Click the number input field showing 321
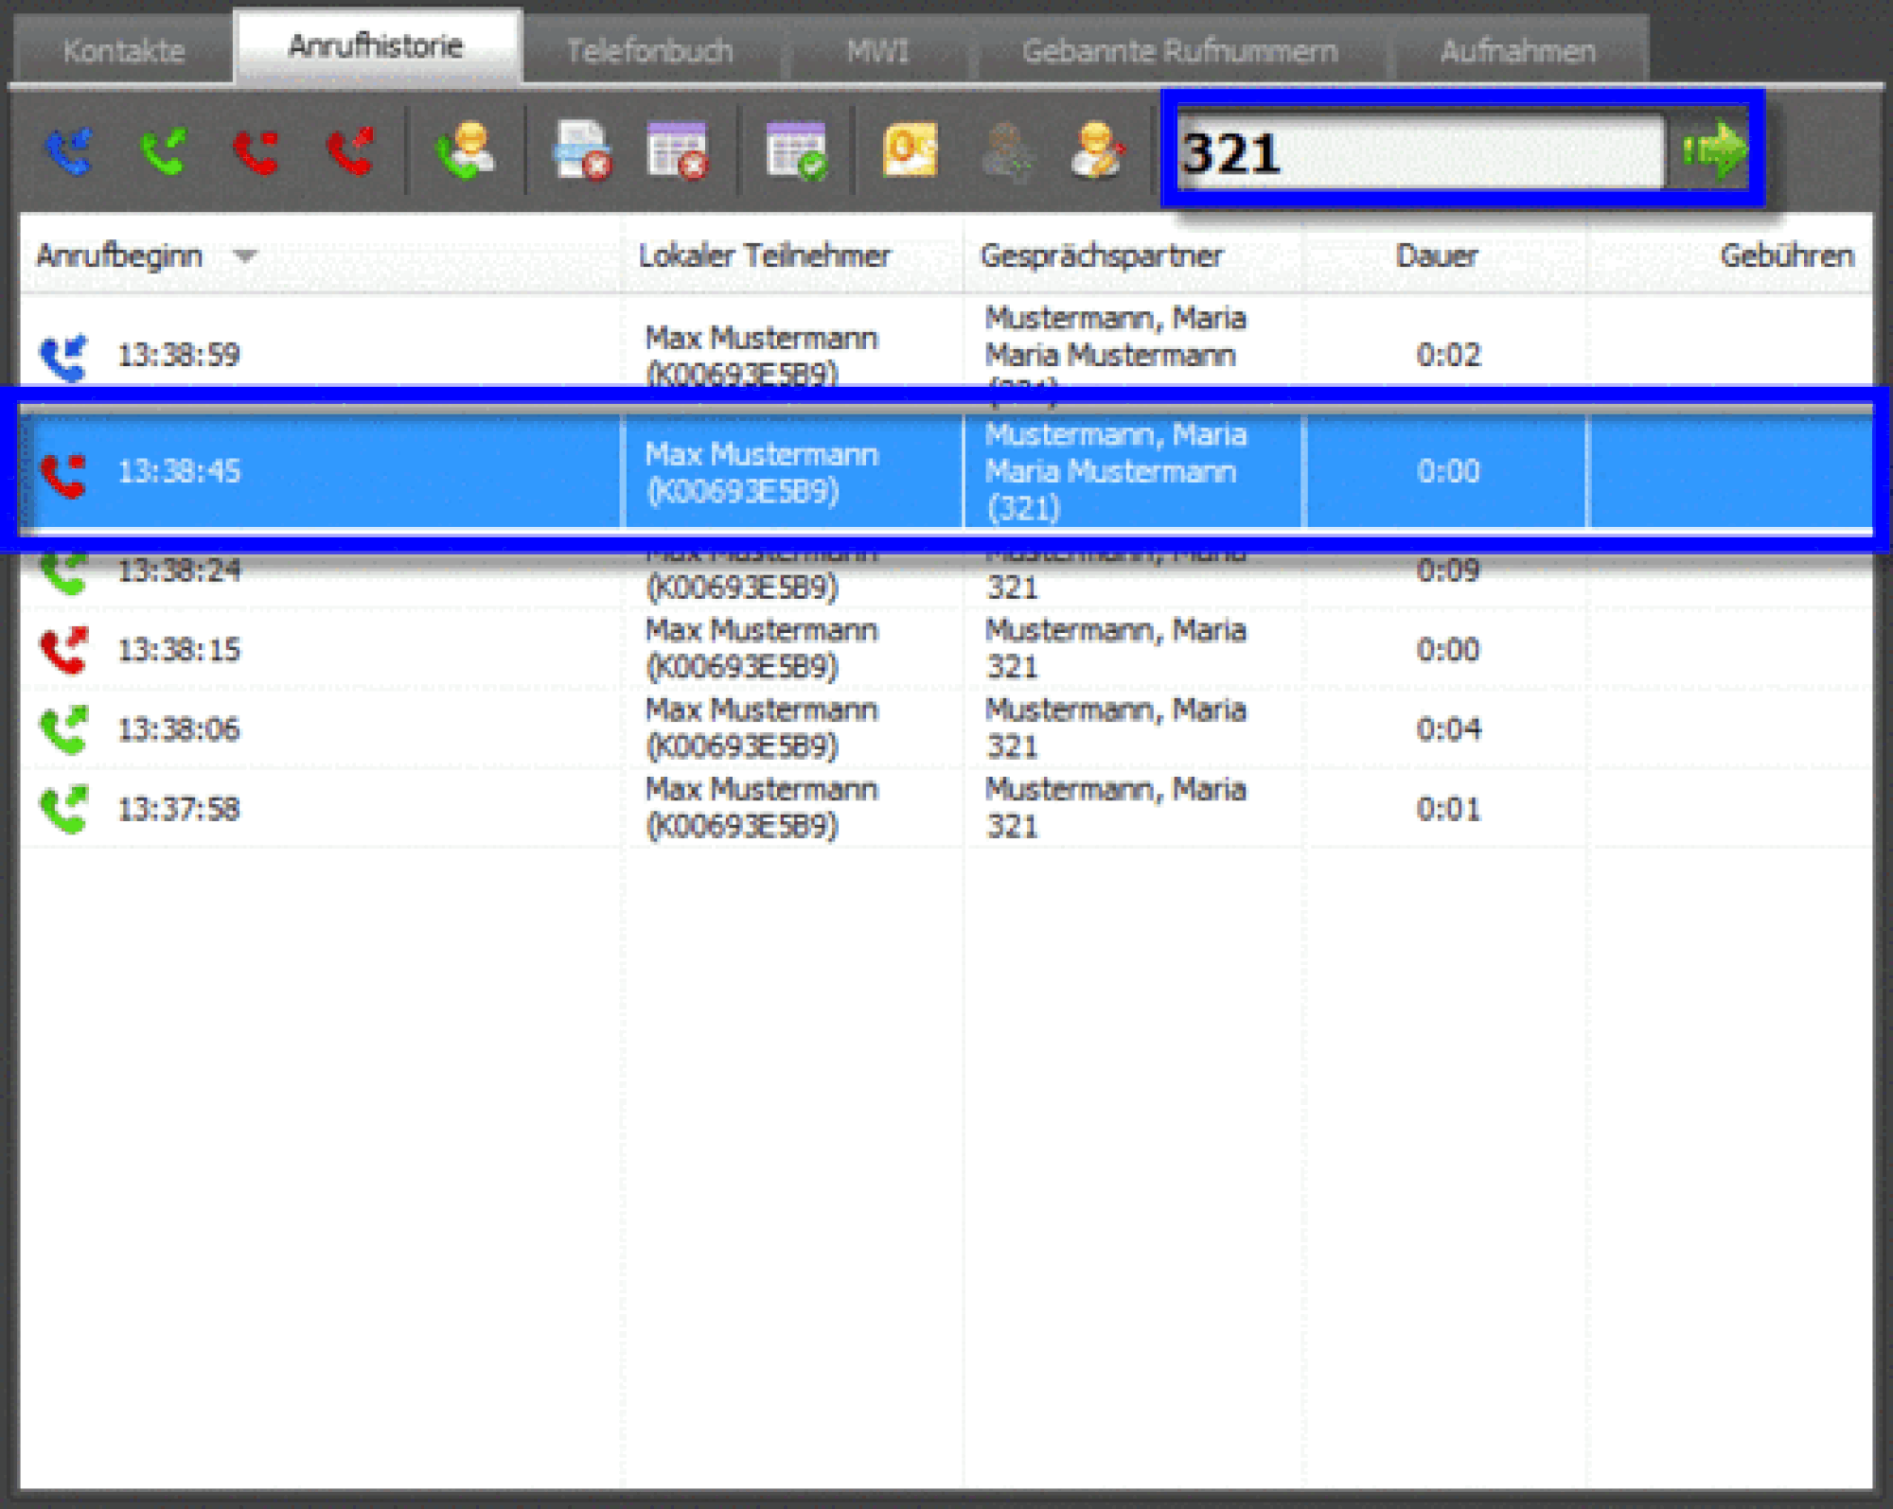 (x=1420, y=151)
